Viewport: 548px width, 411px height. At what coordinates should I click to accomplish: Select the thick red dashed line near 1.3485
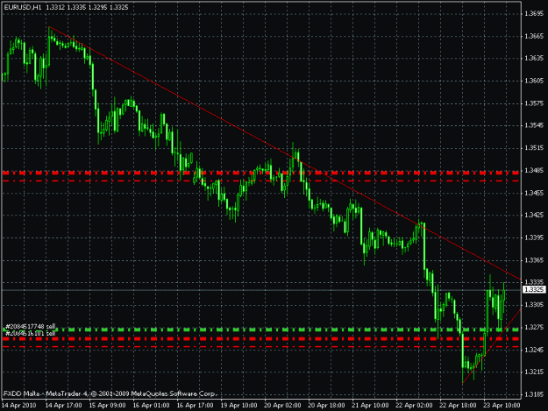point(261,173)
